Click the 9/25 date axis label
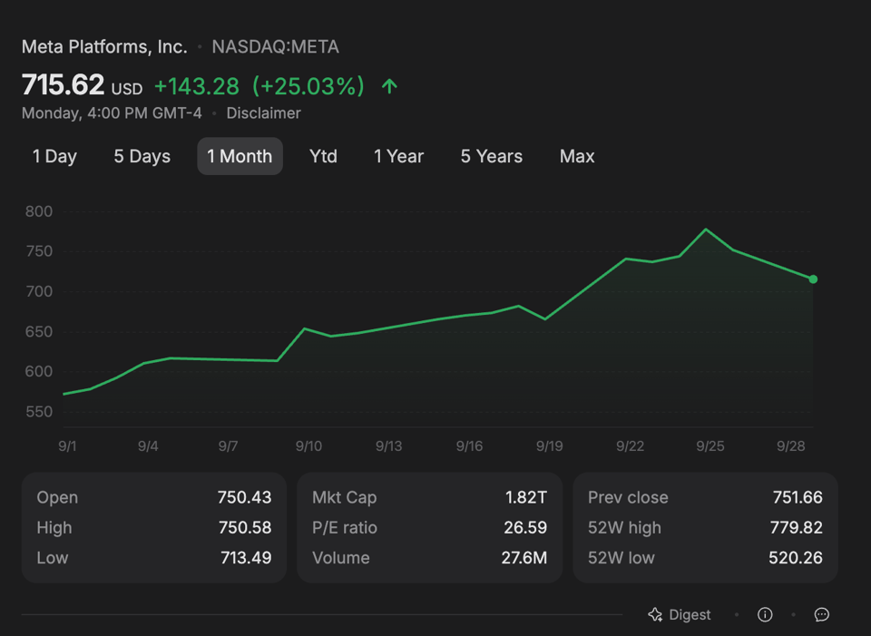This screenshot has height=636, width=871. (x=710, y=446)
